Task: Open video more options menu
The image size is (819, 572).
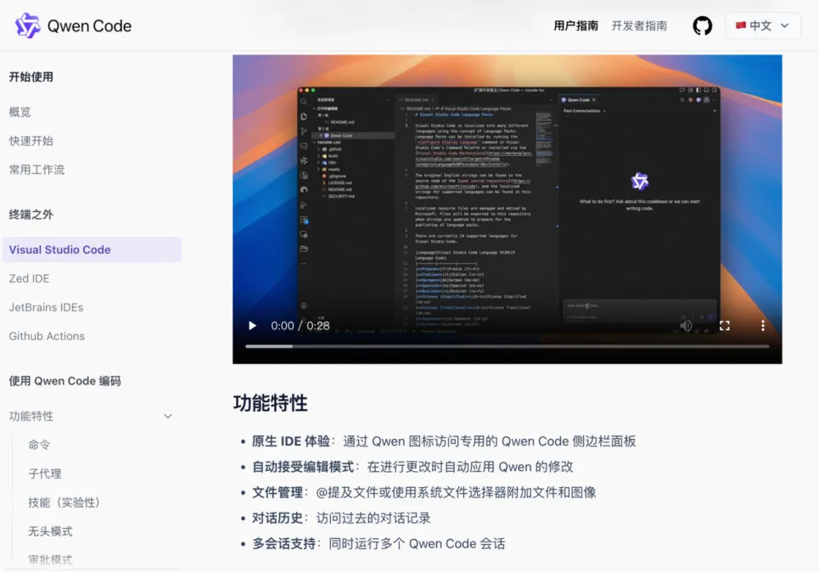Action: [x=763, y=326]
